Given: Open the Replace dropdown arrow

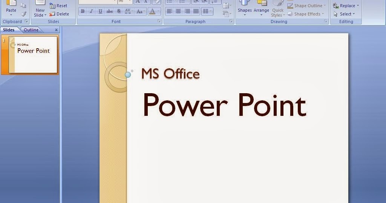Looking at the screenshot, I should click(x=358, y=6).
